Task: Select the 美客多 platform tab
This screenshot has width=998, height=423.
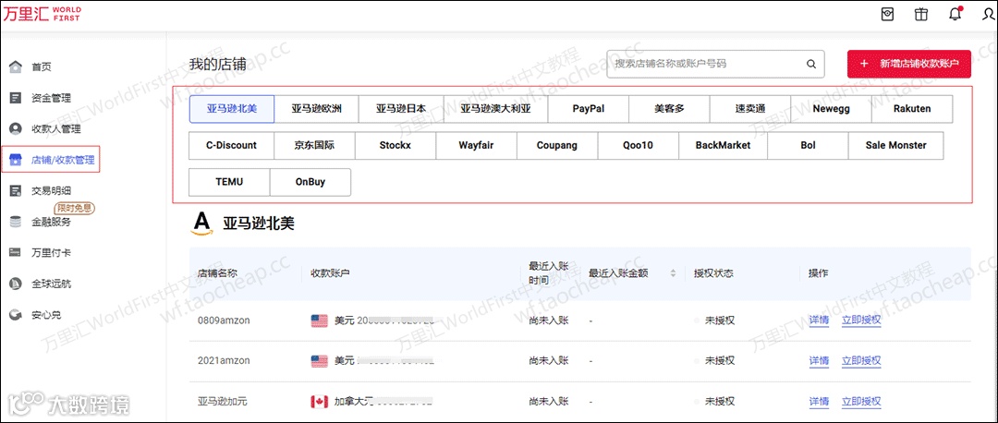Action: 669,109
